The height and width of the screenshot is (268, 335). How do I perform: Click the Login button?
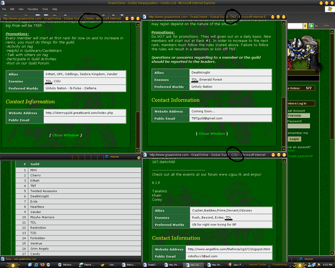pos(294,139)
